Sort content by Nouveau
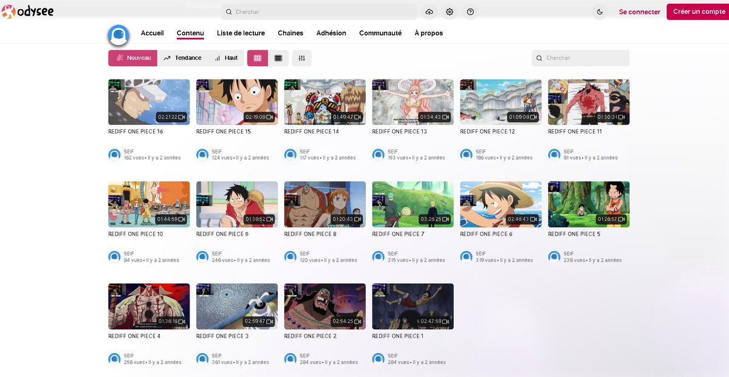The height and width of the screenshot is (377, 729). [132, 58]
